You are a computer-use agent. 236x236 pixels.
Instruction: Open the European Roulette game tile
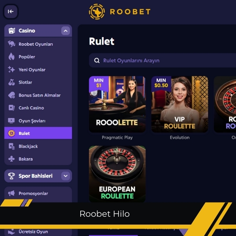(x=117, y=174)
